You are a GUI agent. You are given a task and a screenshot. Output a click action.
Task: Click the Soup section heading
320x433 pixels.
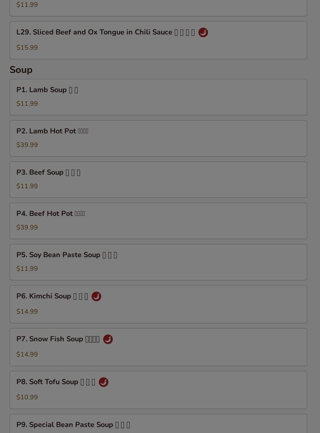21,70
